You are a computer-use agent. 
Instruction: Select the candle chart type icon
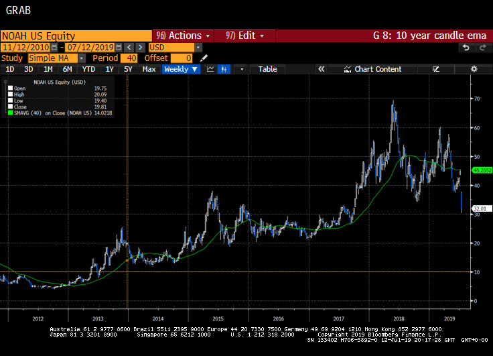[224, 69]
